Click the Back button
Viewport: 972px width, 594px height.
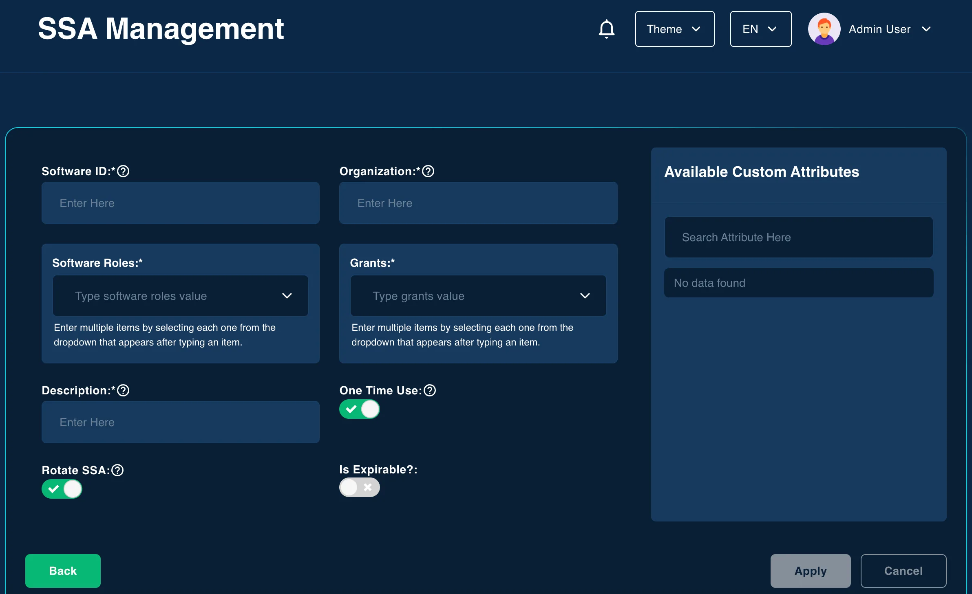pyautogui.click(x=63, y=571)
